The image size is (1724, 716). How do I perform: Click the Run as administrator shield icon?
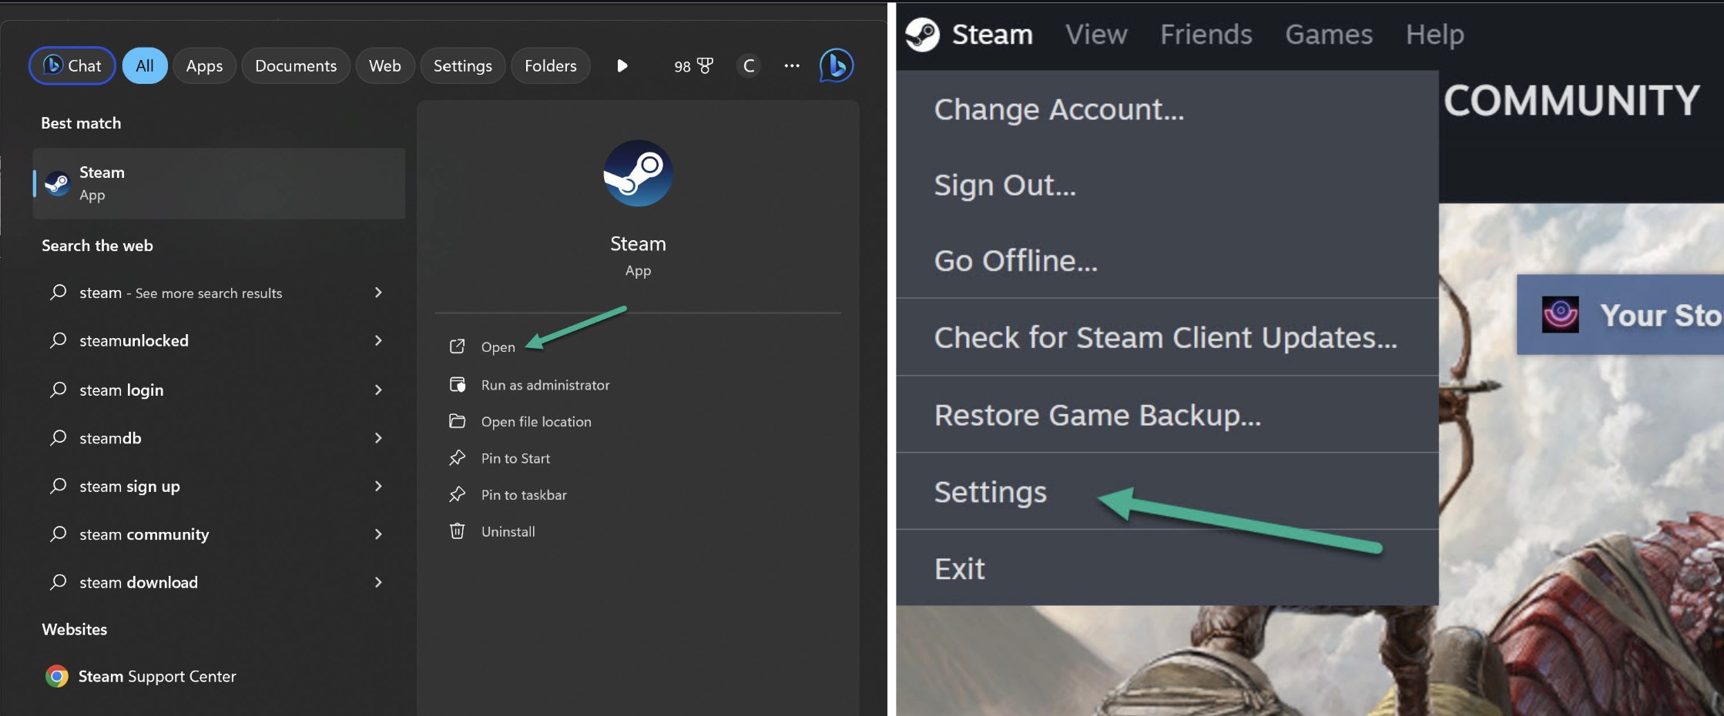(457, 384)
